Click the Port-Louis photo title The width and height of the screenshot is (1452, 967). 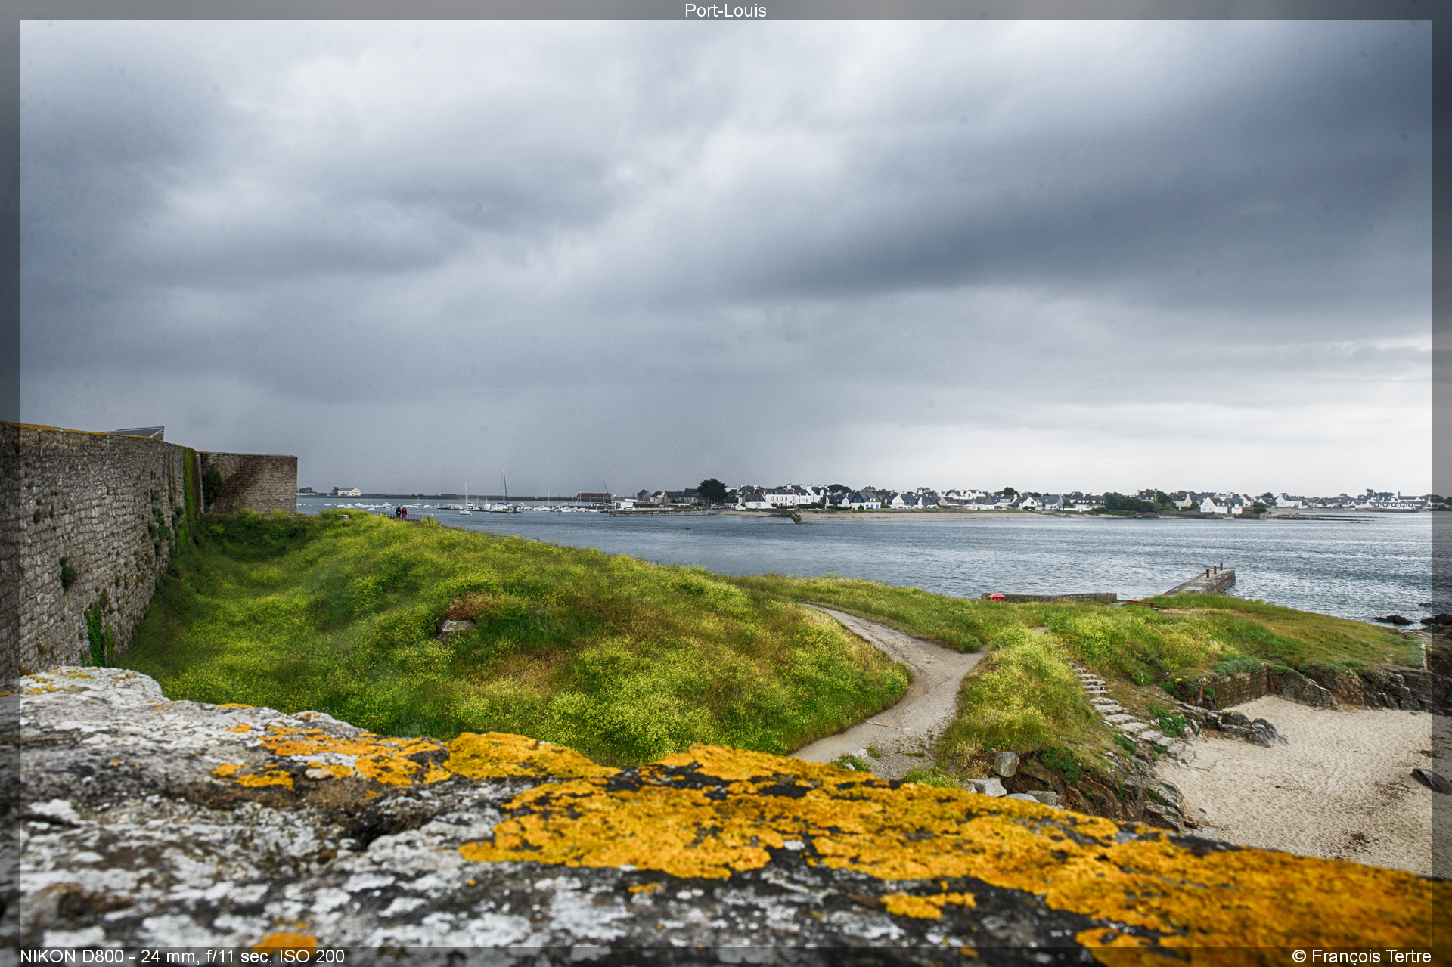tap(725, 11)
